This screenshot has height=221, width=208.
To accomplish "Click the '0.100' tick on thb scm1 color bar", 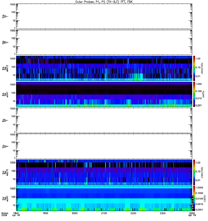I will pyautogui.click(x=199, y=91).
